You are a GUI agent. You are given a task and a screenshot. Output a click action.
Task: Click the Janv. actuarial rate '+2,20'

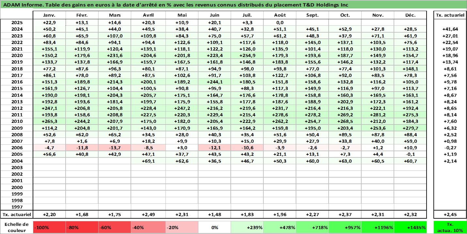click(x=50, y=214)
